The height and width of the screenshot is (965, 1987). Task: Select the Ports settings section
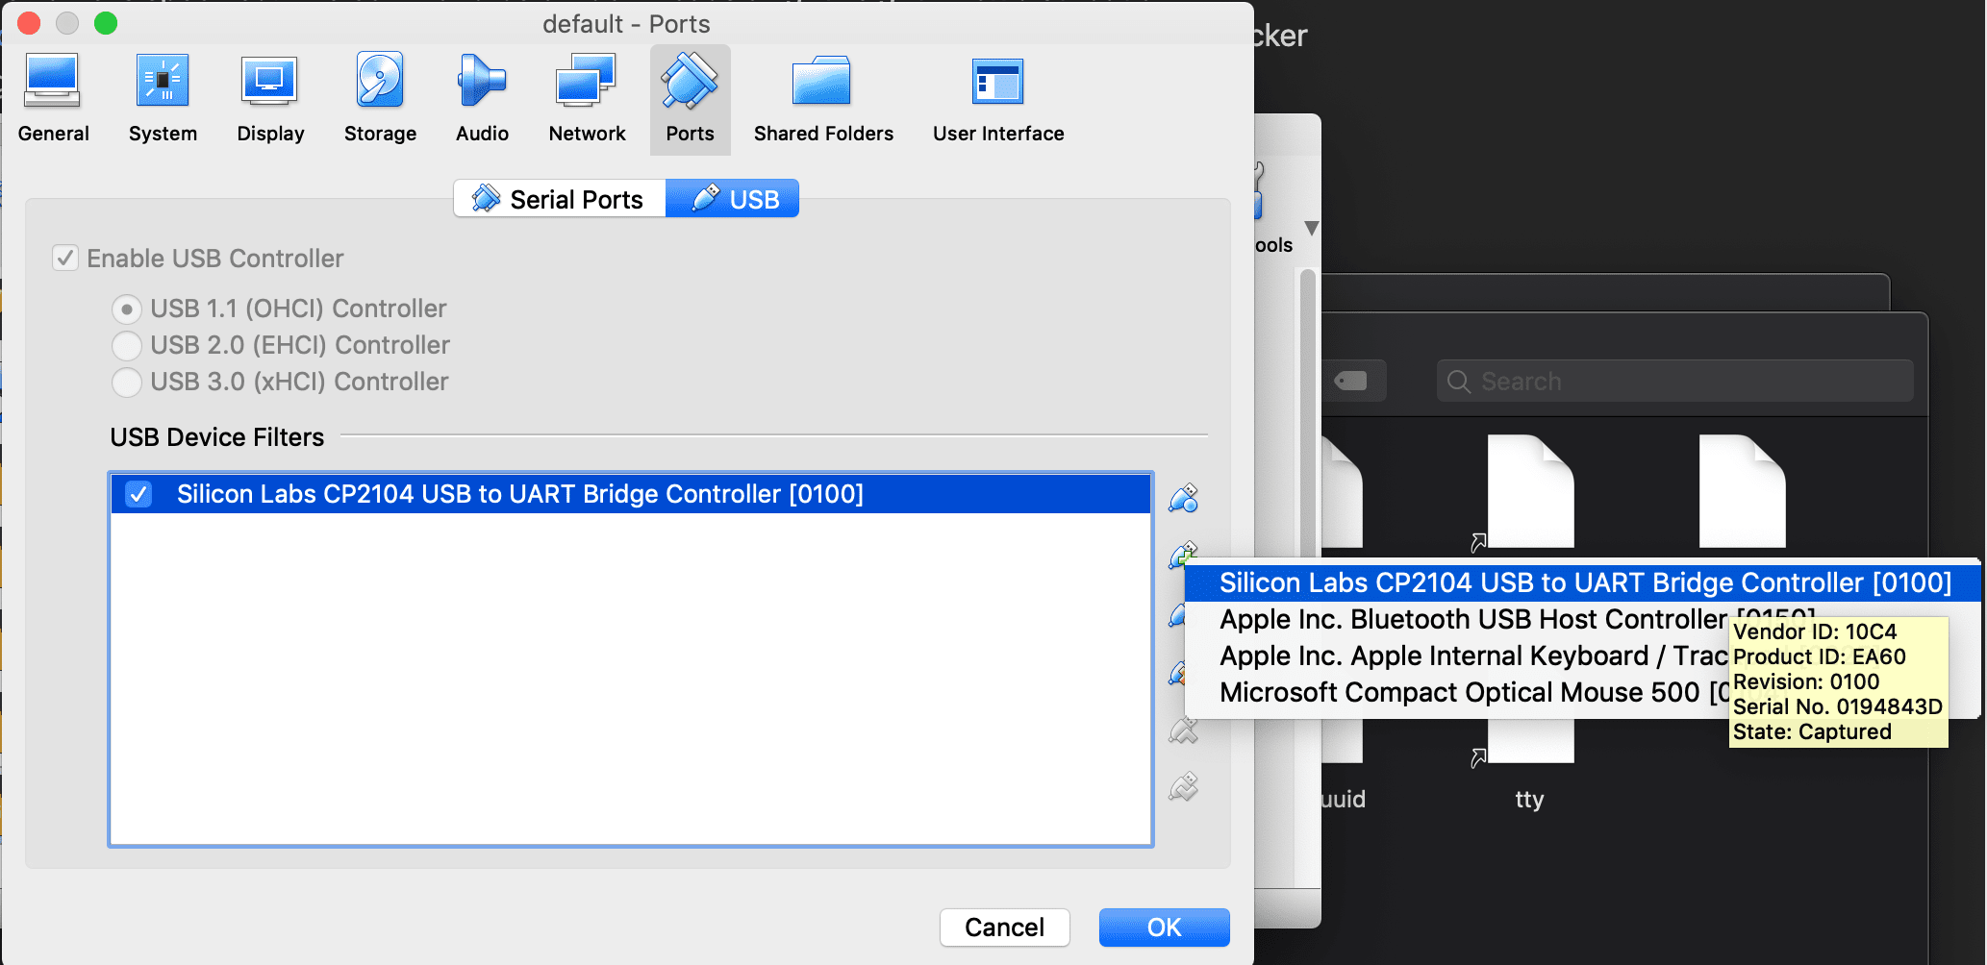point(690,99)
